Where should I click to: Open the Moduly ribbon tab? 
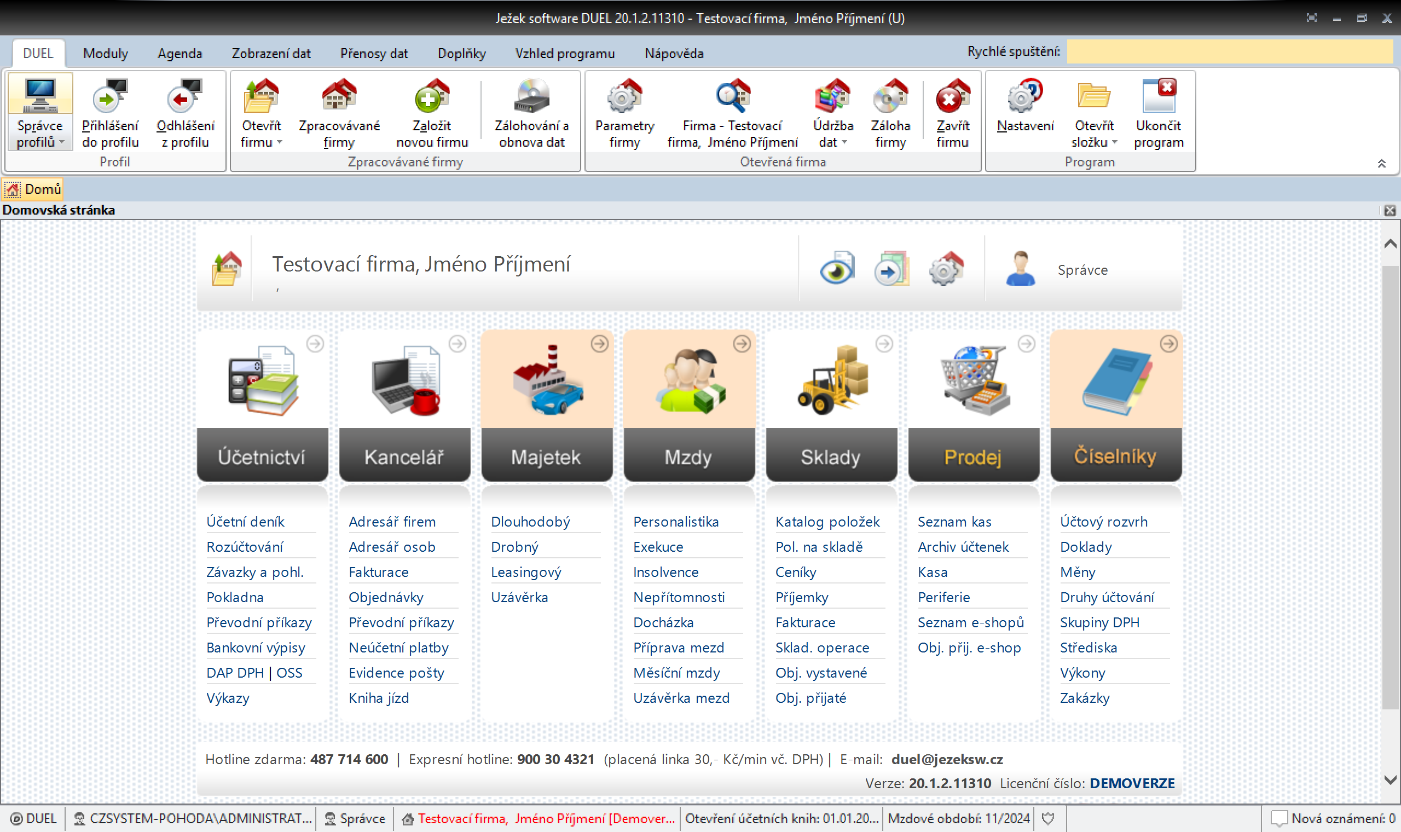click(x=106, y=53)
